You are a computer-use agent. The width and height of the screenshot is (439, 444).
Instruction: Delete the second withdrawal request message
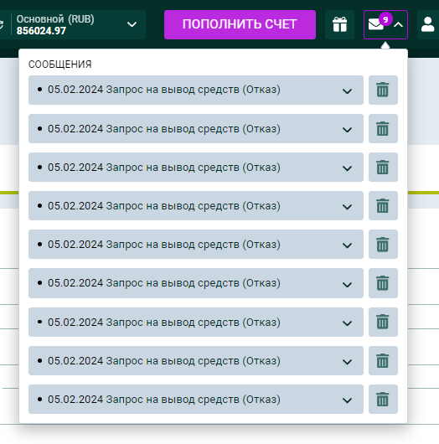click(x=383, y=128)
